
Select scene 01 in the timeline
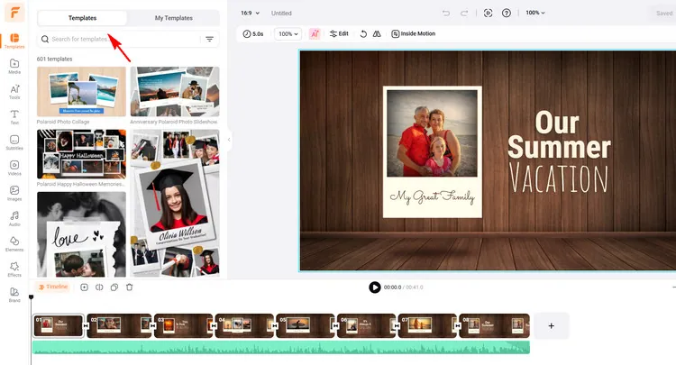(59, 325)
